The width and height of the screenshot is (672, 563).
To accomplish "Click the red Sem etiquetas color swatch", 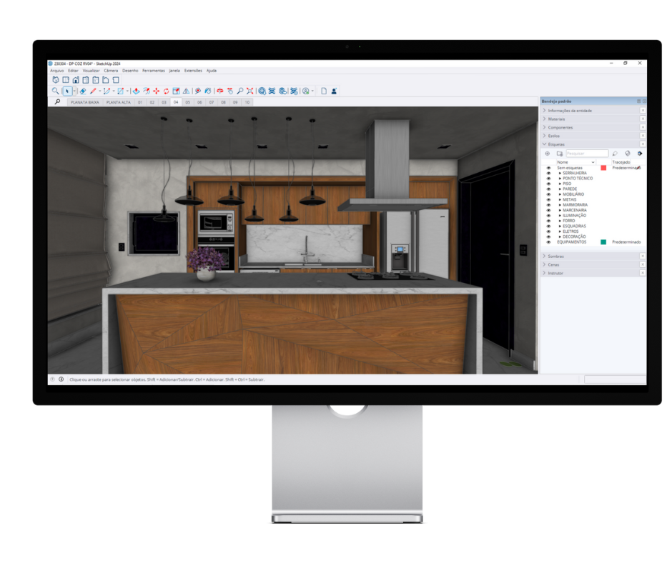I will [x=603, y=168].
